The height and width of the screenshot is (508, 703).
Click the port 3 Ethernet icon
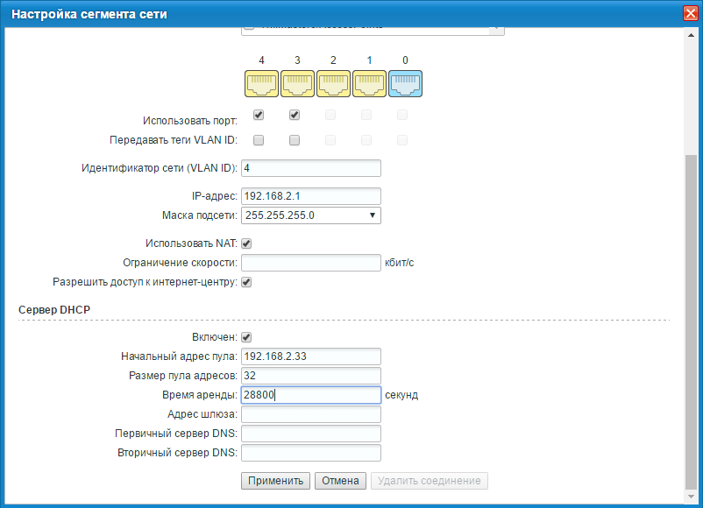pos(297,84)
